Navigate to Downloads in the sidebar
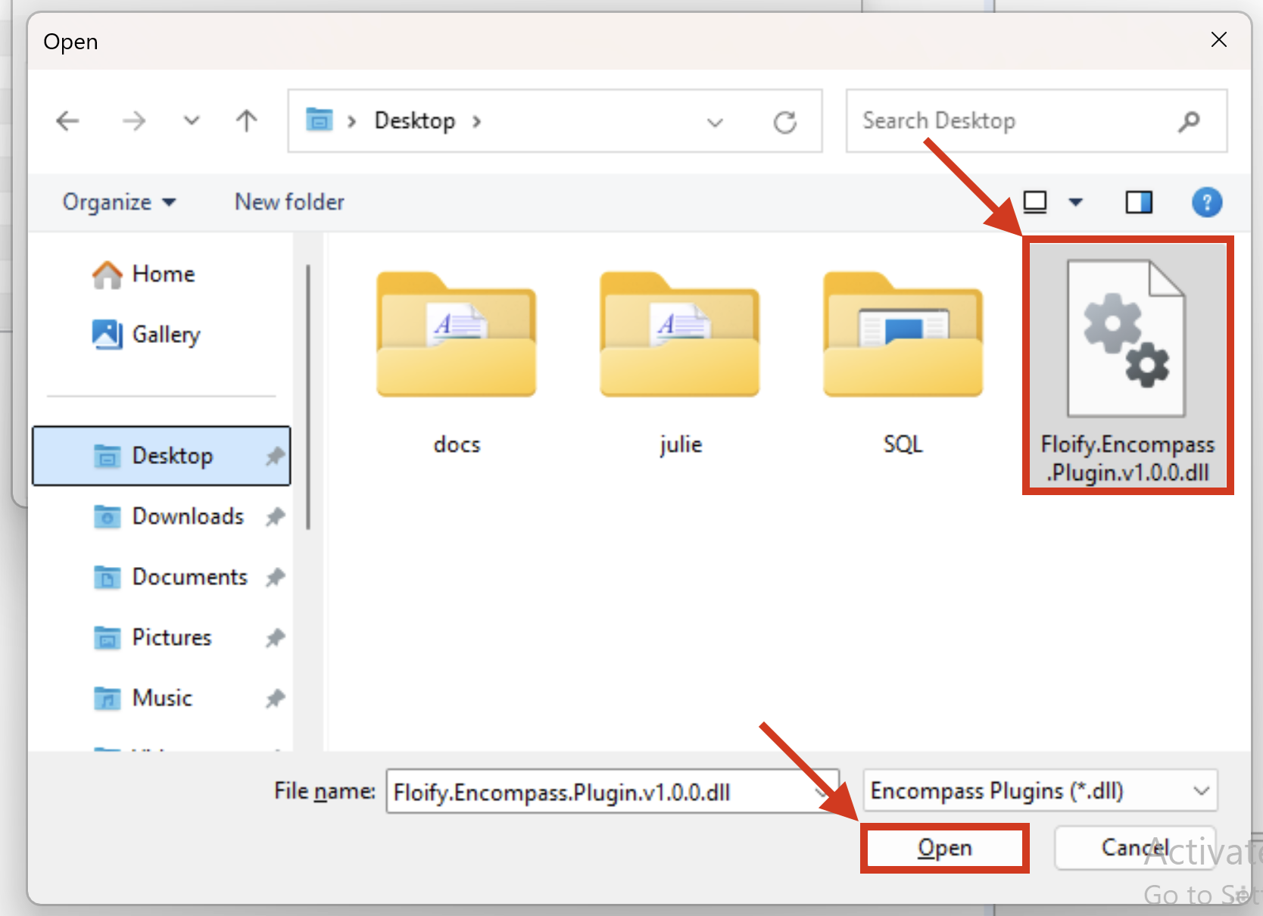Viewport: 1263px width, 916px height. pos(187,516)
